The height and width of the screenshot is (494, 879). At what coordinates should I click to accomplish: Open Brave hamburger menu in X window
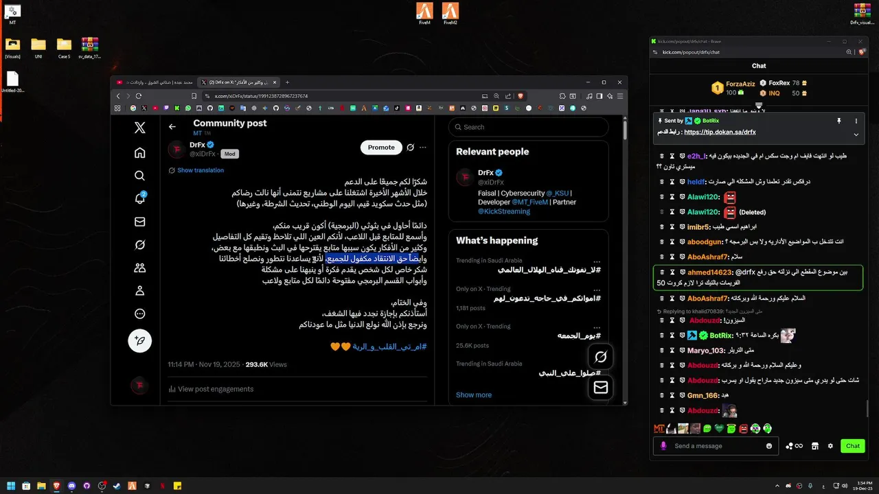tap(619, 96)
